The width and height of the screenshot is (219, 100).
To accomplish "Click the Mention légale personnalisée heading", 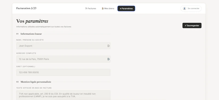I will click(x=36, y=82).
